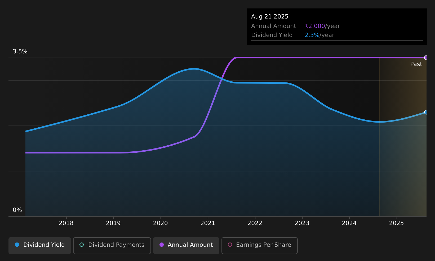Click the 0% y-axis label
This screenshot has height=261, width=435.
[x=17, y=210]
